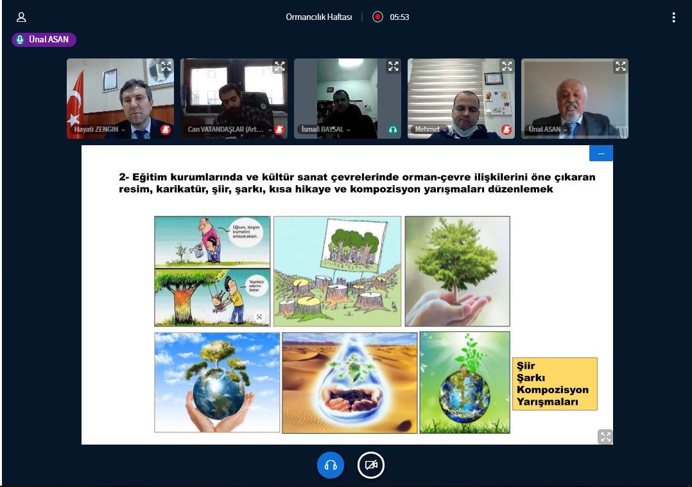Viewport: 692px width, 487px height.
Task: Click İsmail BAYSAL's headphones listen-only icon
Action: click(x=393, y=130)
